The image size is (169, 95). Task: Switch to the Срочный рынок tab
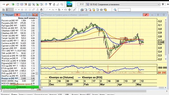(41, 94)
